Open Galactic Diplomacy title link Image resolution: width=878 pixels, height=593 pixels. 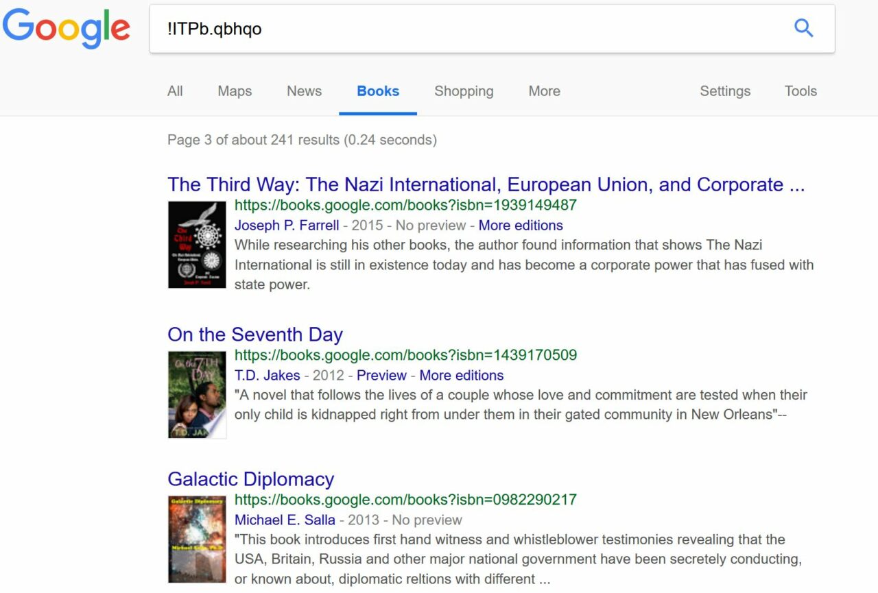(251, 479)
